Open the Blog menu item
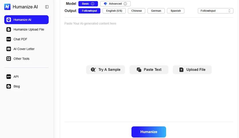Image resolution: width=239 pixels, height=138 pixels. tap(26, 86)
